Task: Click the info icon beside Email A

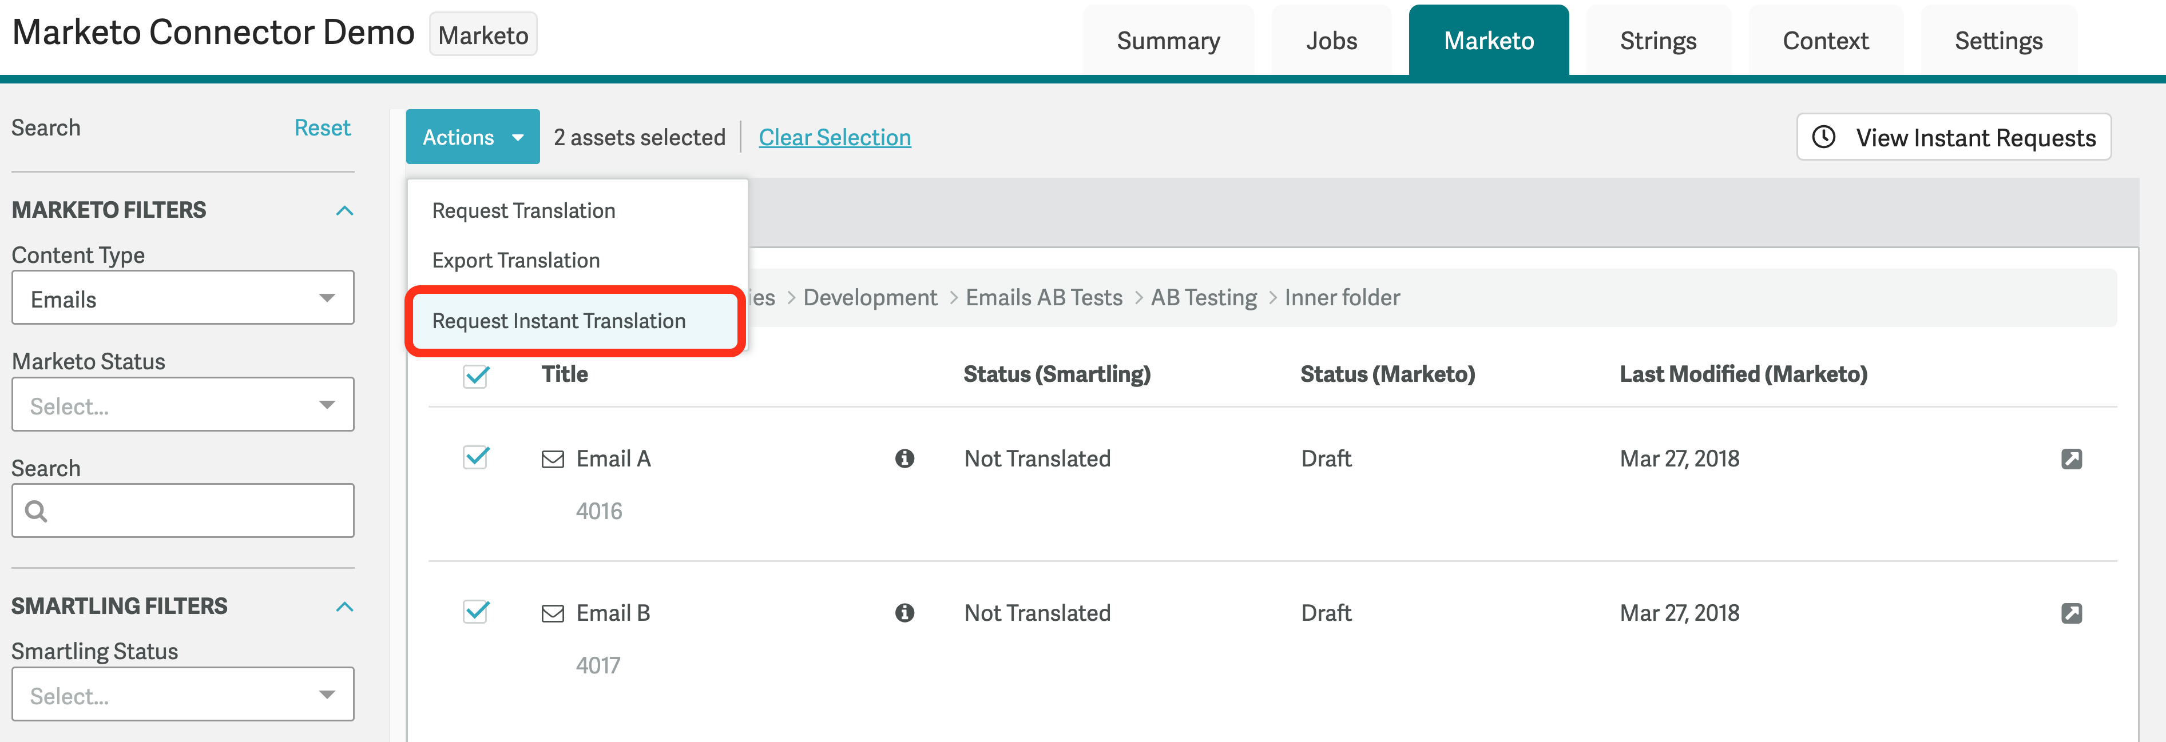Action: tap(905, 458)
